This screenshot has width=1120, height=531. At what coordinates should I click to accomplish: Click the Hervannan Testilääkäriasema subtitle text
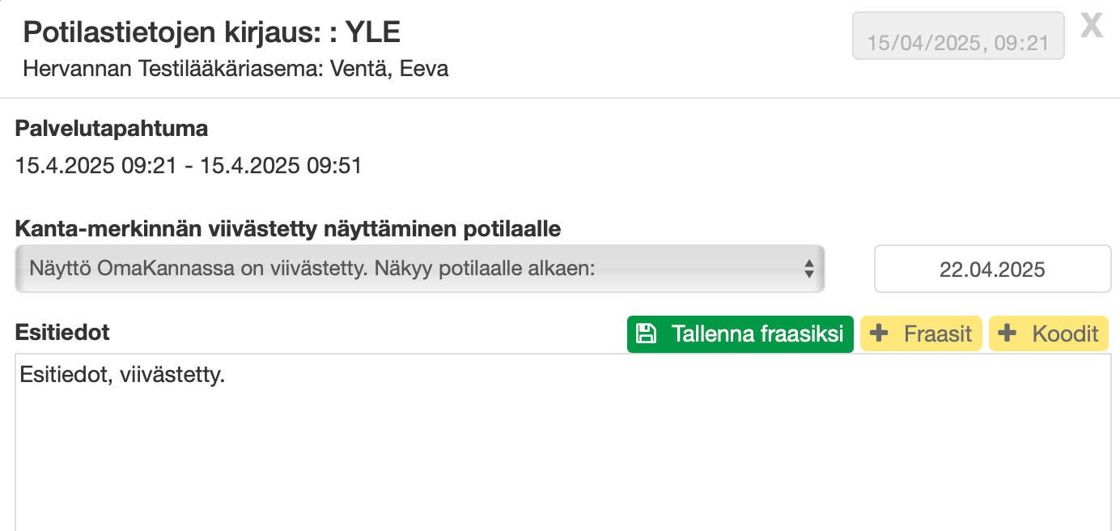[x=235, y=69]
